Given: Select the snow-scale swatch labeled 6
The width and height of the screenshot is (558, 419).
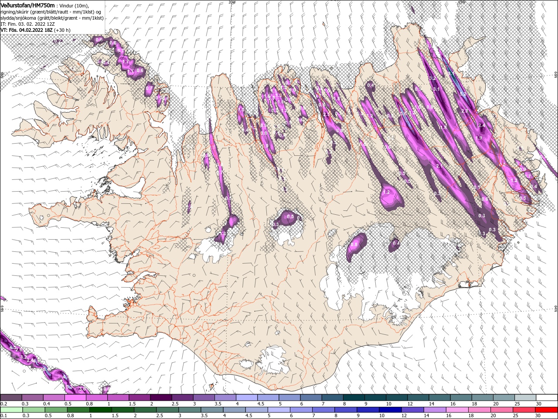Looking at the screenshot, I should [311, 398].
